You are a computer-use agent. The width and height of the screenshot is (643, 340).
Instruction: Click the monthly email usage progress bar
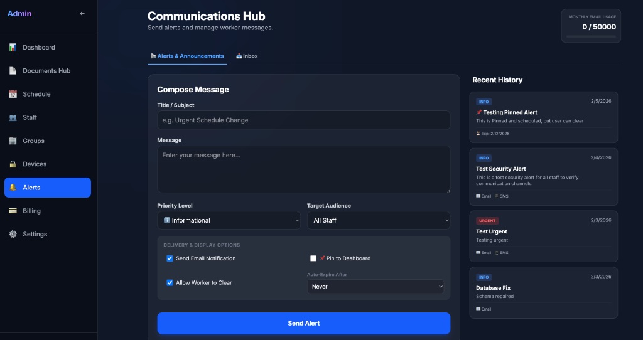[x=591, y=36]
